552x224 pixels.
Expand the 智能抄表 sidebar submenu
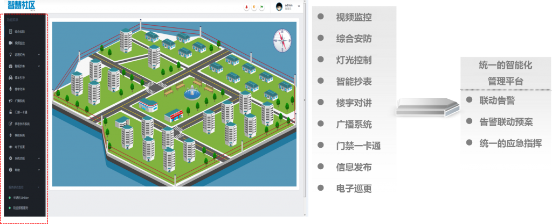(x=39, y=66)
